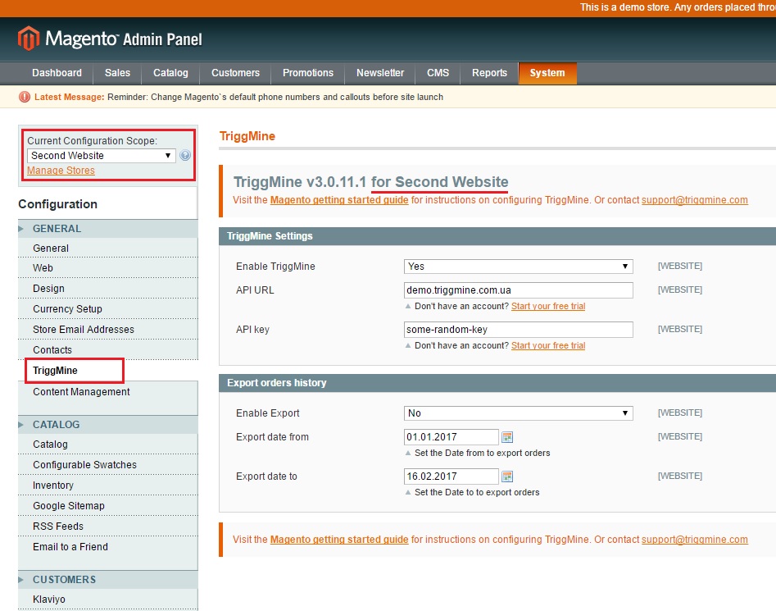776x611 pixels.
Task: Select Content Management in sidebar
Action: [x=108, y=392]
